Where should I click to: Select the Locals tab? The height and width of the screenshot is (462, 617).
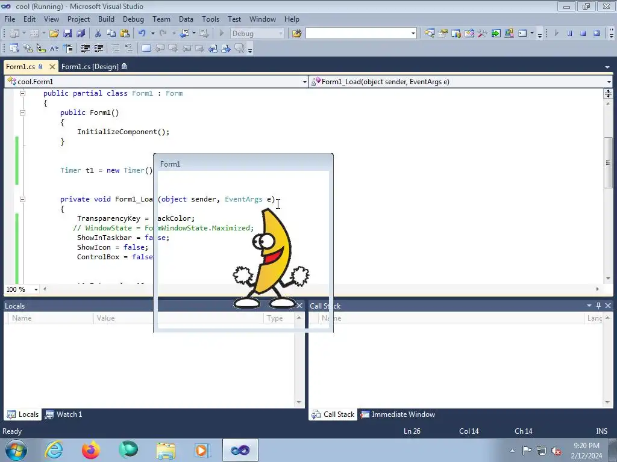click(x=23, y=414)
